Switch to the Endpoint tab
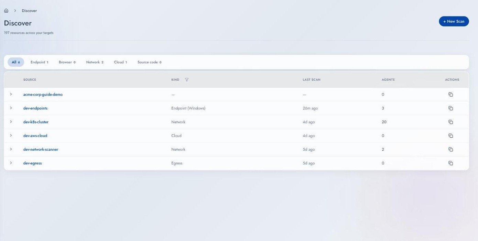 [39, 62]
